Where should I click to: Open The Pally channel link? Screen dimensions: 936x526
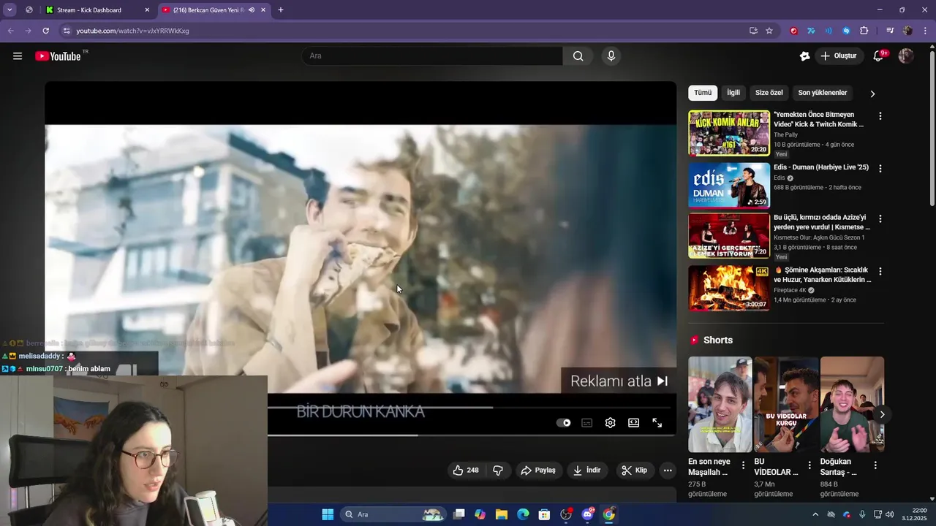786,135
